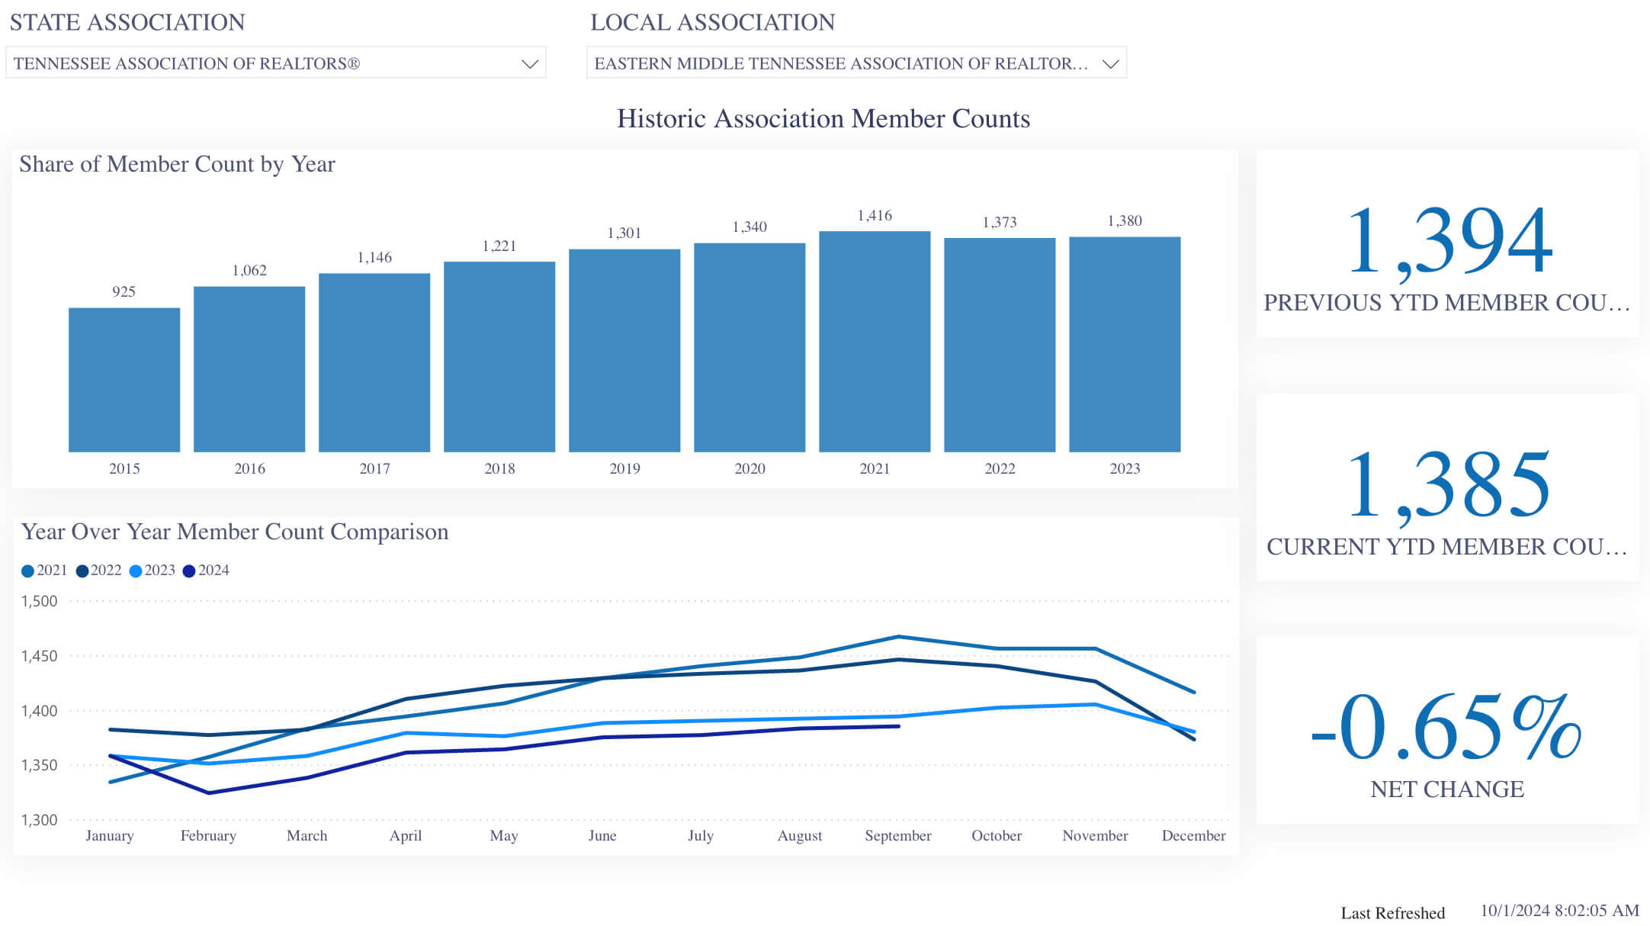Click the Last Refreshed label

[1393, 913]
